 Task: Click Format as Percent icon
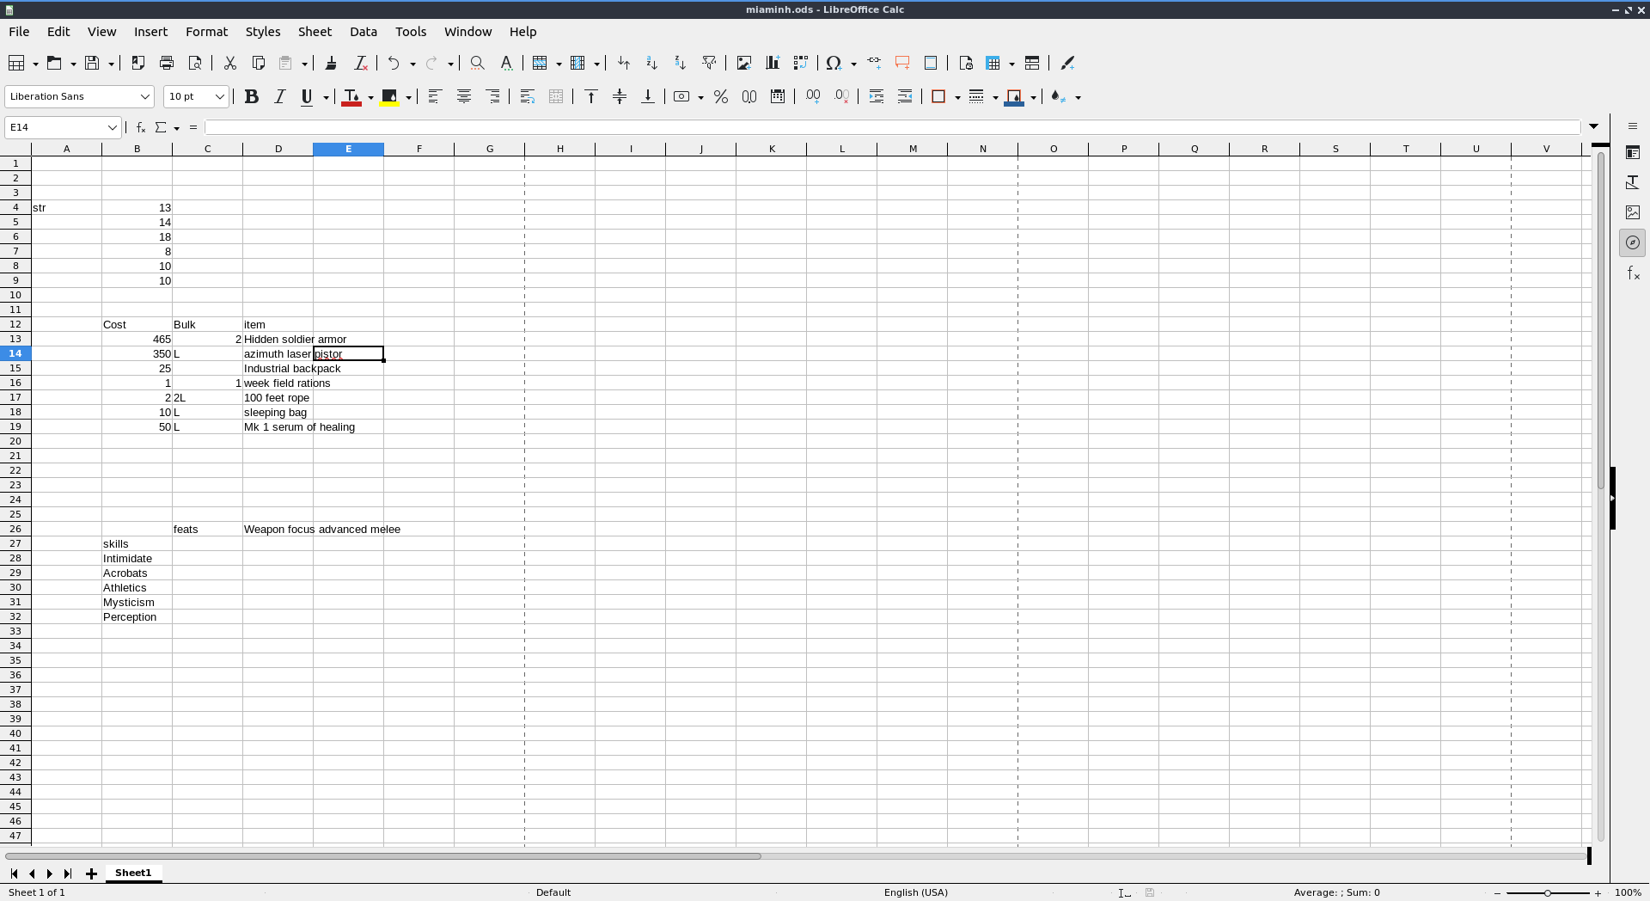pyautogui.click(x=720, y=96)
